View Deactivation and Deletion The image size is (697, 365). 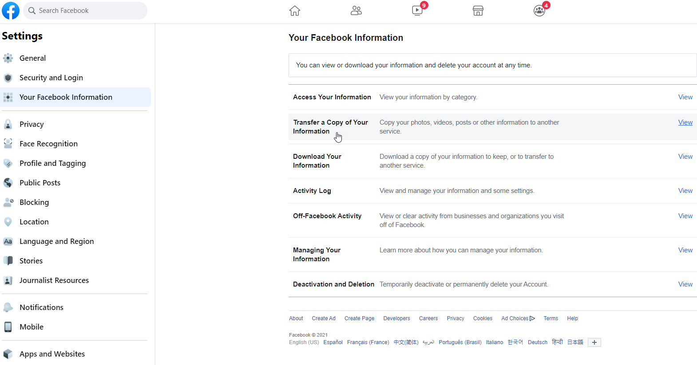(x=685, y=284)
